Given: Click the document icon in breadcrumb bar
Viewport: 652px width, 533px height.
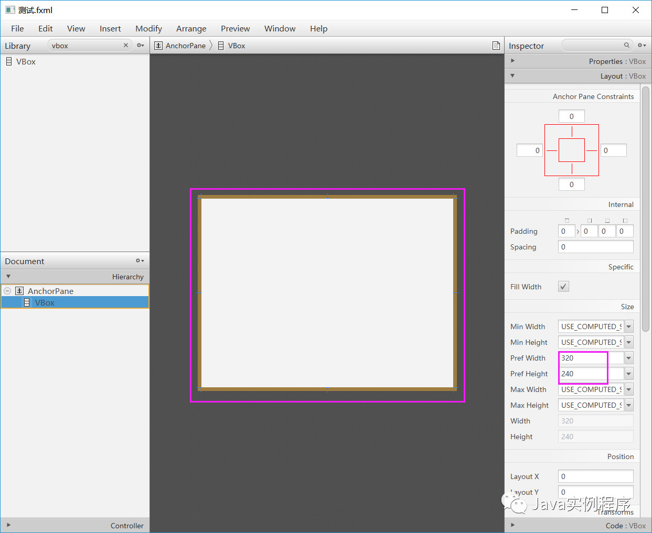Looking at the screenshot, I should [496, 46].
